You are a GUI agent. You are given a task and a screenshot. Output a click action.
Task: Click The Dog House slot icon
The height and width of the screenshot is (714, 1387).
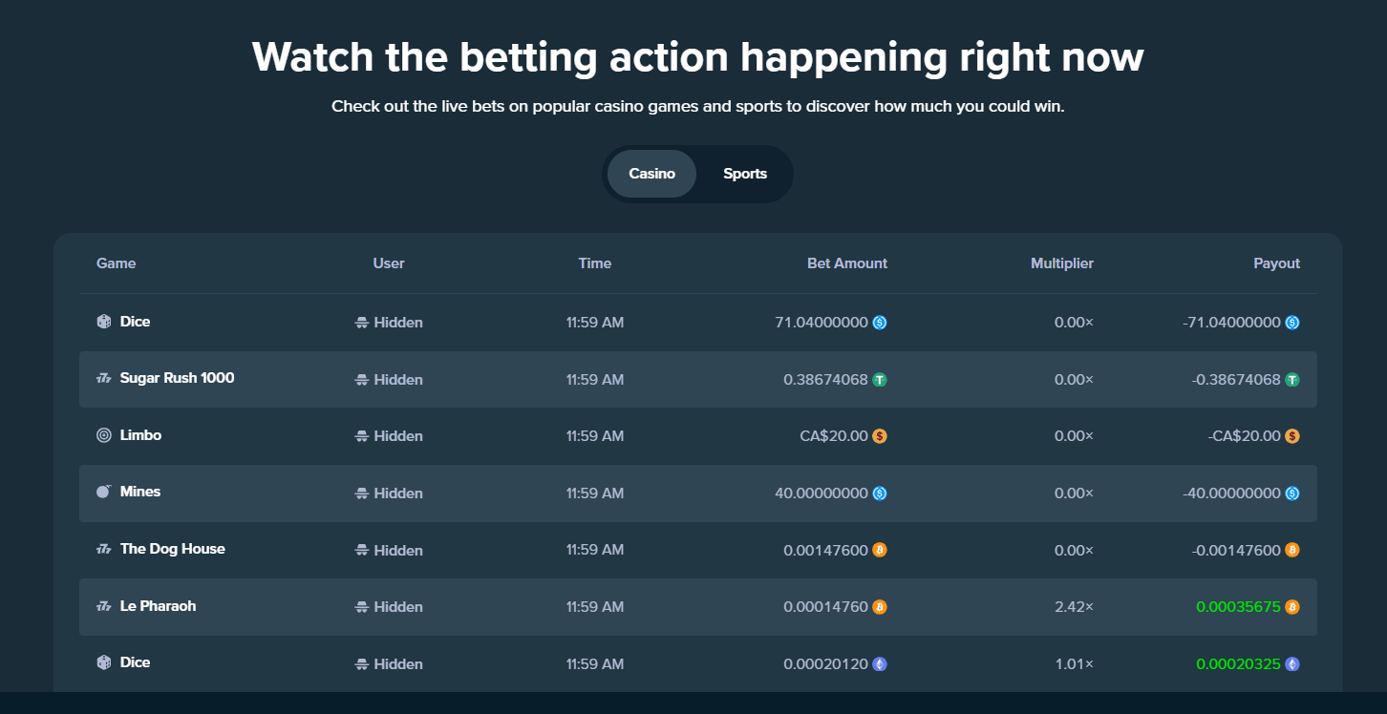[x=104, y=549]
